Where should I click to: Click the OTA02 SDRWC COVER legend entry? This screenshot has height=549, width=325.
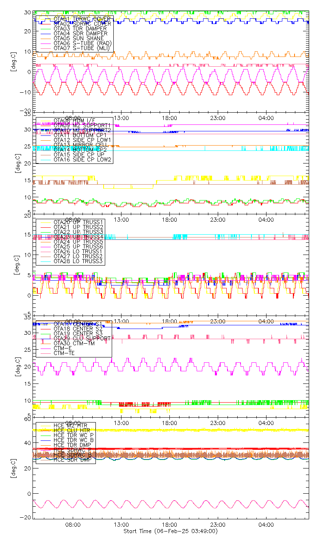point(82,24)
